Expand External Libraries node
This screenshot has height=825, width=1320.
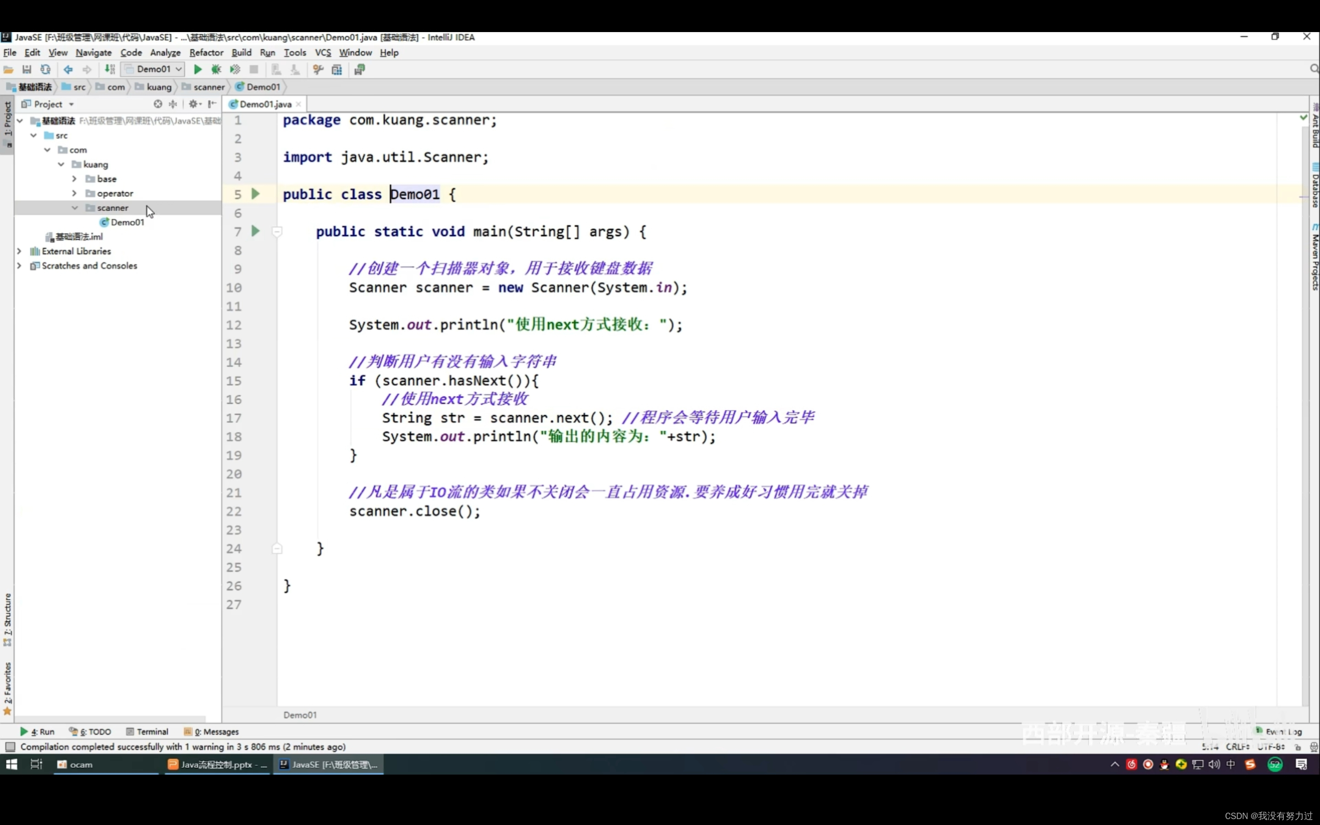tap(19, 251)
